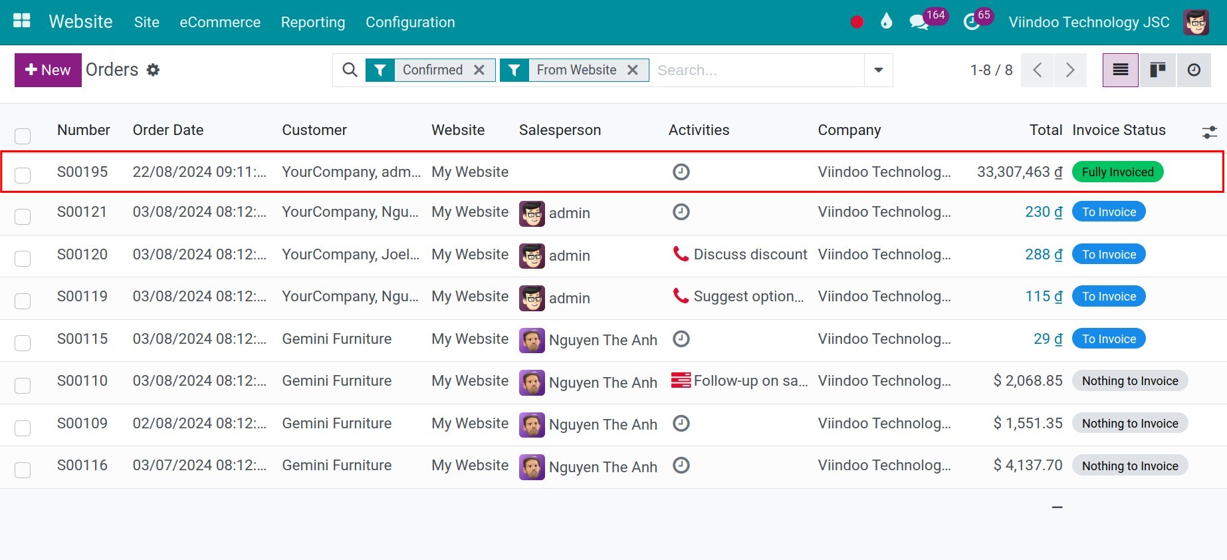
Task: Click the Fully Invoiced status badge
Action: 1118,172
